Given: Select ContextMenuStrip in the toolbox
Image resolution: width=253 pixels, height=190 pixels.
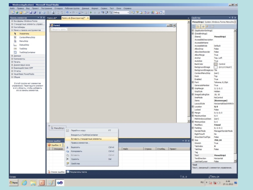Looking at the screenshot, I should tap(27, 37).
